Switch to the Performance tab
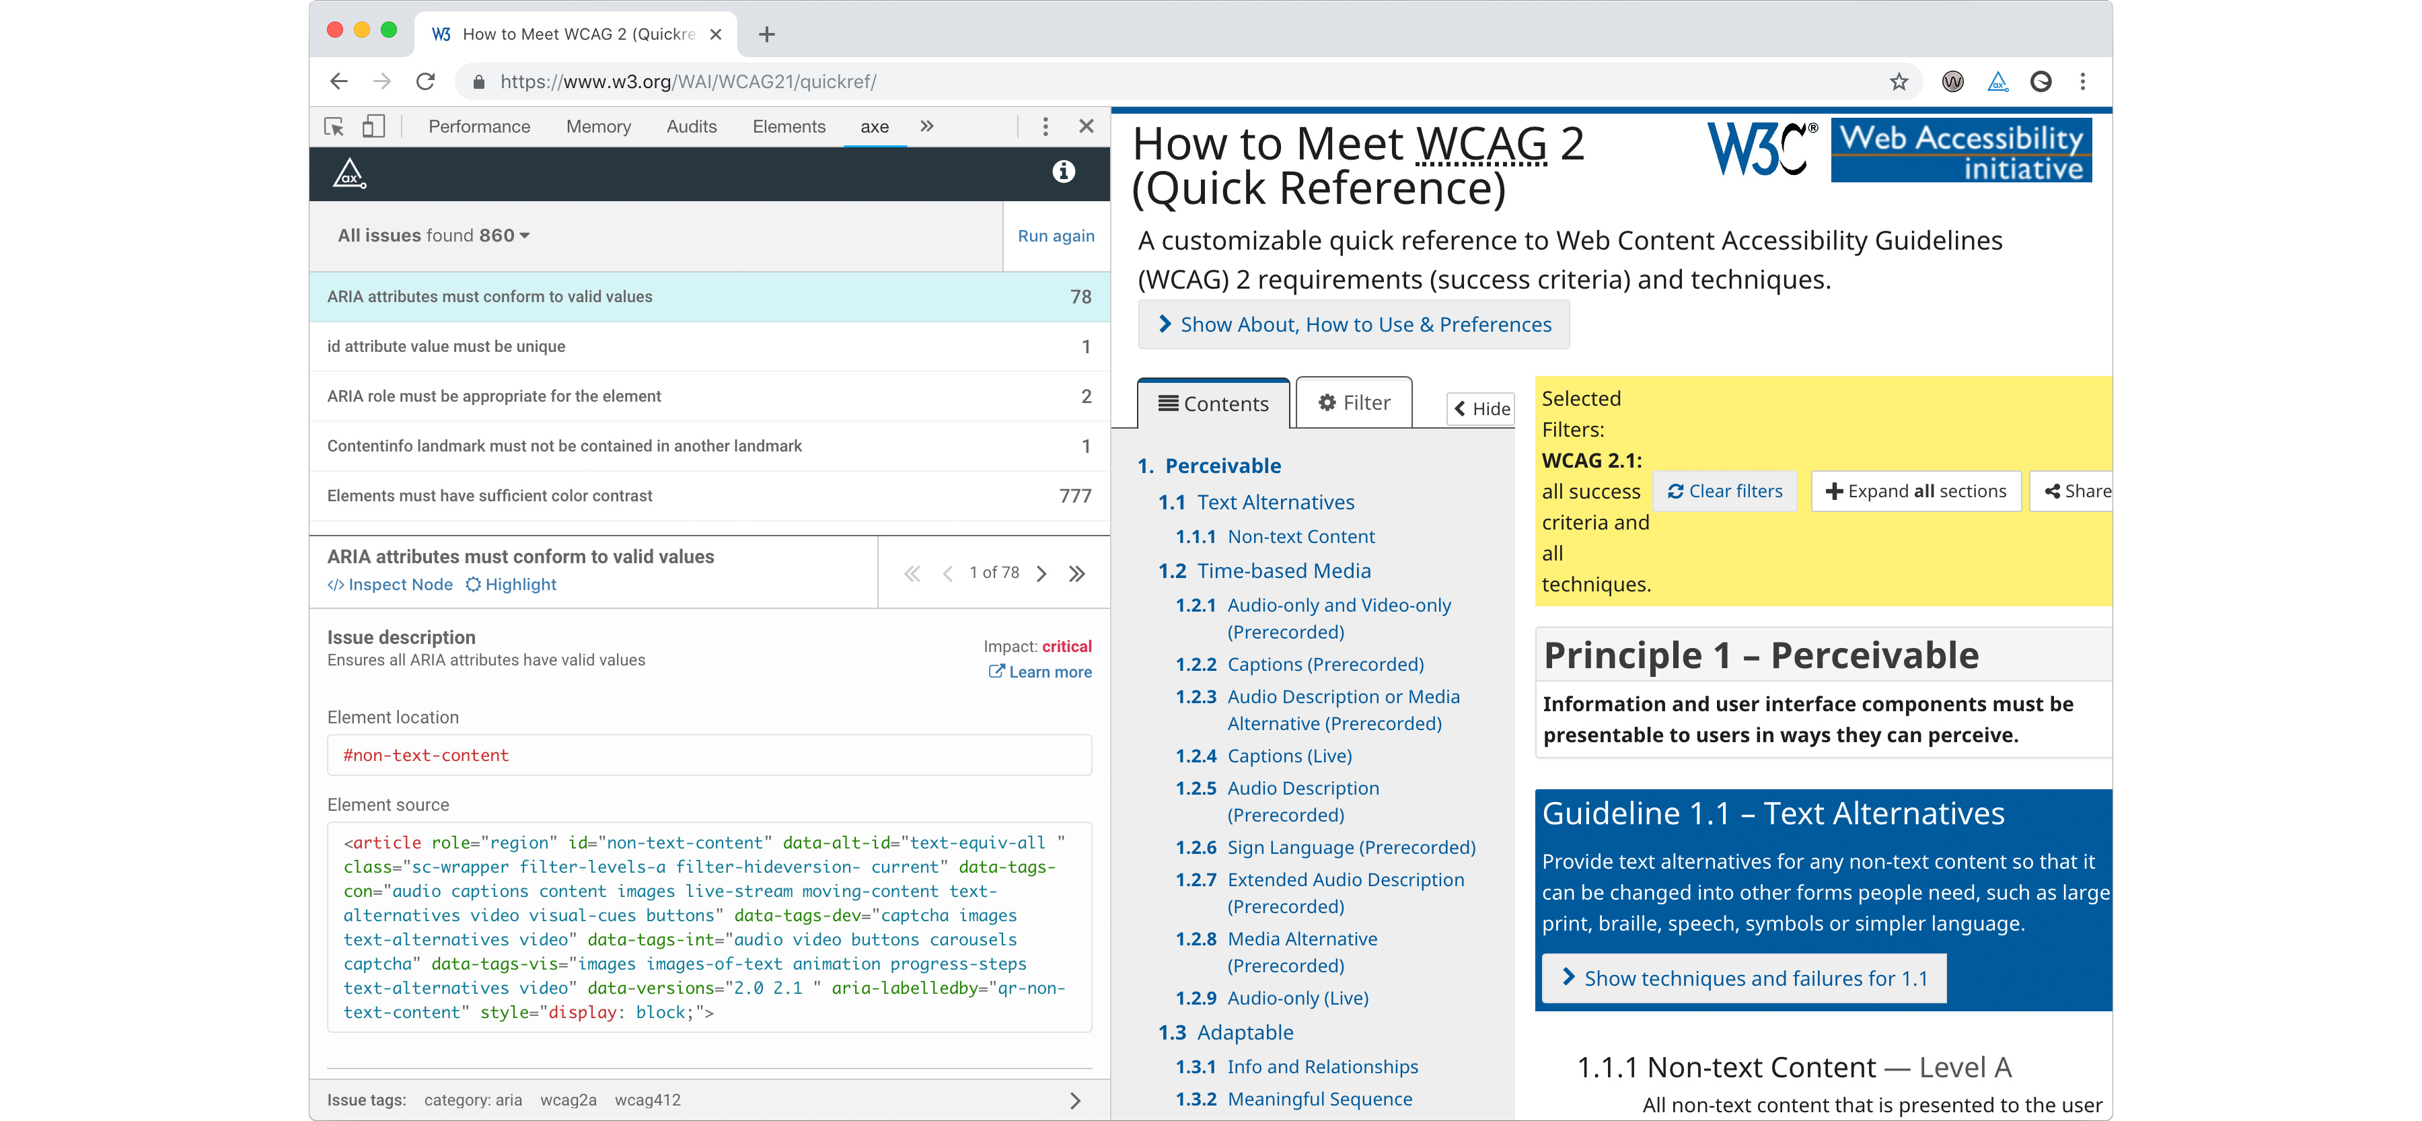 480,127
